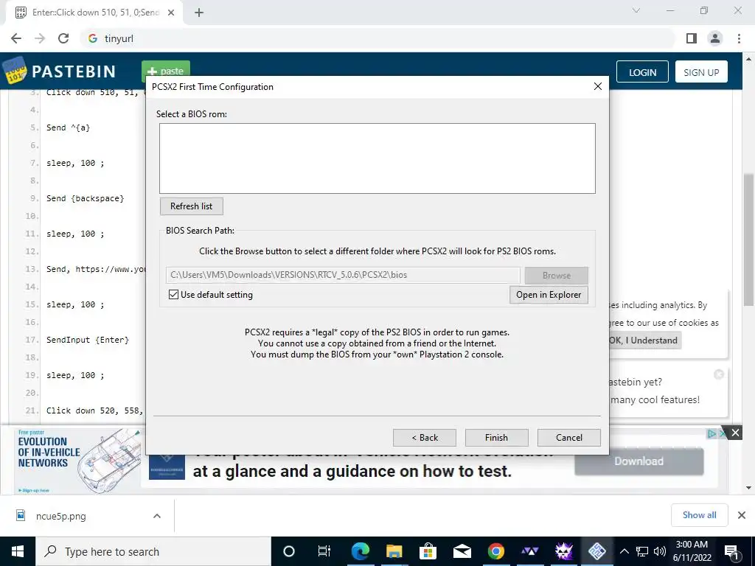Open a new Chrome tab
The height and width of the screenshot is (566, 755).
(199, 13)
